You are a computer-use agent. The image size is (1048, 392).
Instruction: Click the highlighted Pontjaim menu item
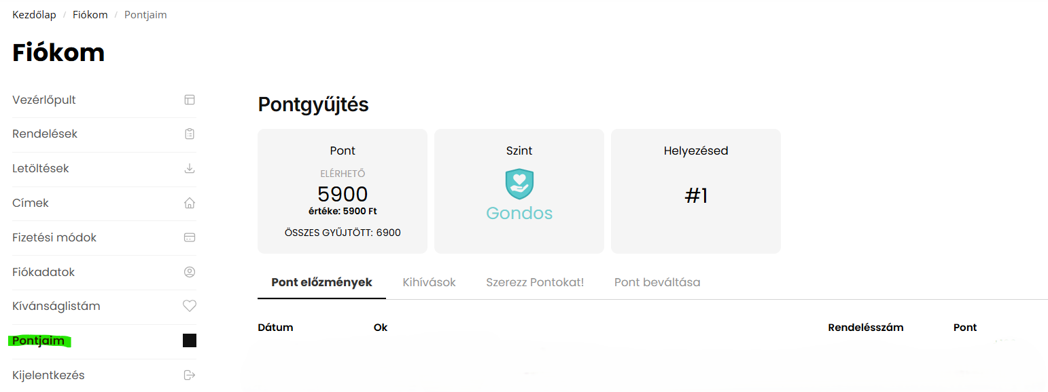point(39,340)
